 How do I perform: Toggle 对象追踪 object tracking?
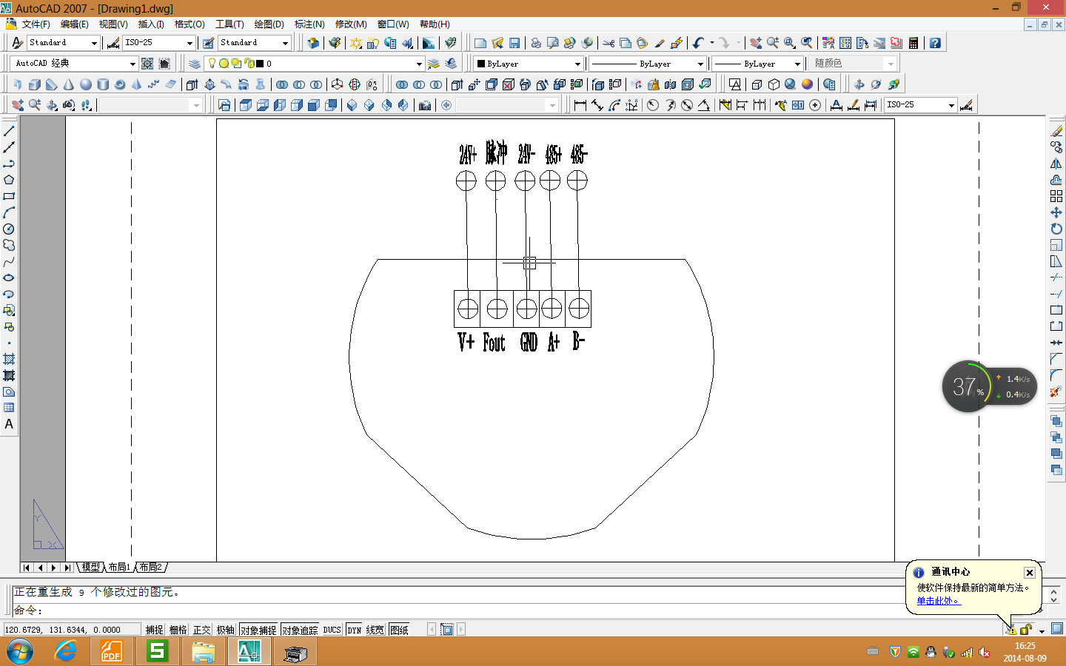[x=300, y=630]
